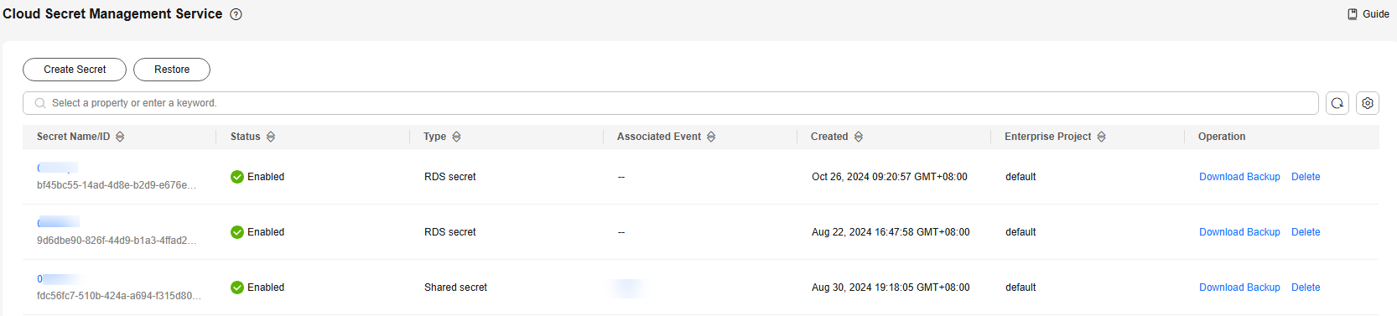Sort by Secret Name/ID column
This screenshot has height=316, width=1397.
(x=120, y=137)
